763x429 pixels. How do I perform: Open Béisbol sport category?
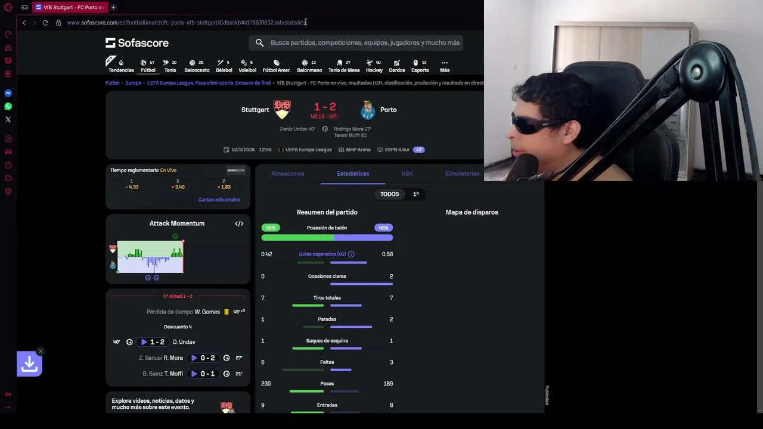tap(224, 66)
